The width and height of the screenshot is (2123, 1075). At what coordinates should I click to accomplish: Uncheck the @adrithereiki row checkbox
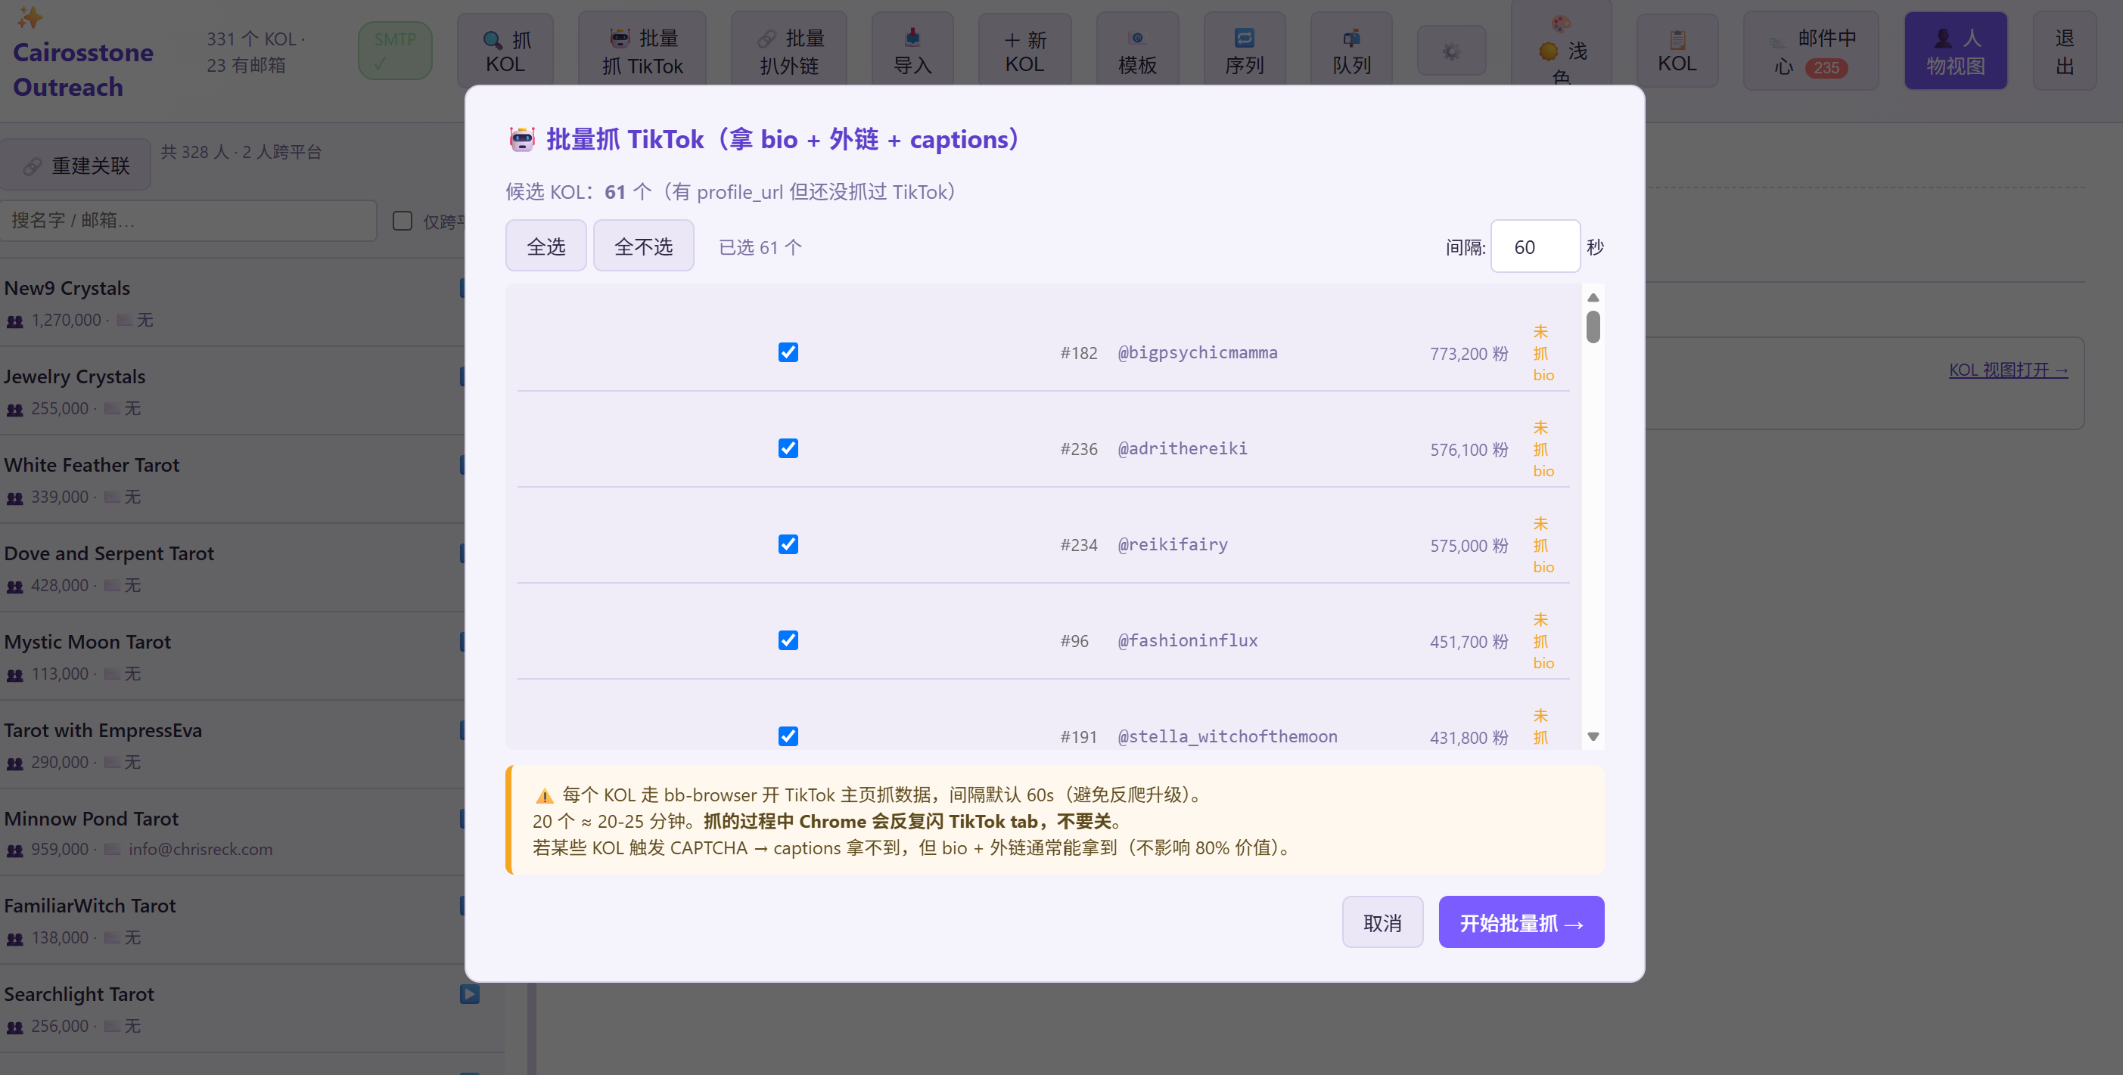pos(788,448)
